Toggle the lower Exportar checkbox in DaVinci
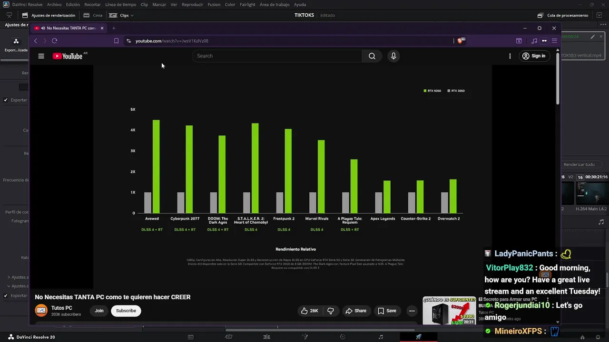 [6, 295]
